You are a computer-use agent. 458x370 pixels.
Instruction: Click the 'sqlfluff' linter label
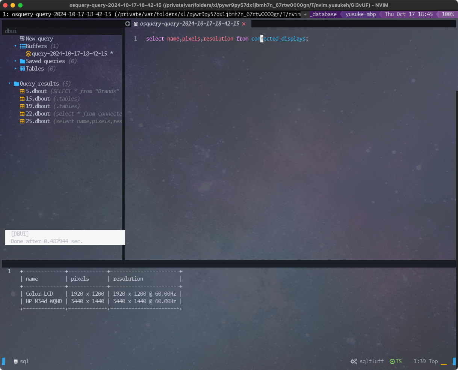tap(372, 361)
